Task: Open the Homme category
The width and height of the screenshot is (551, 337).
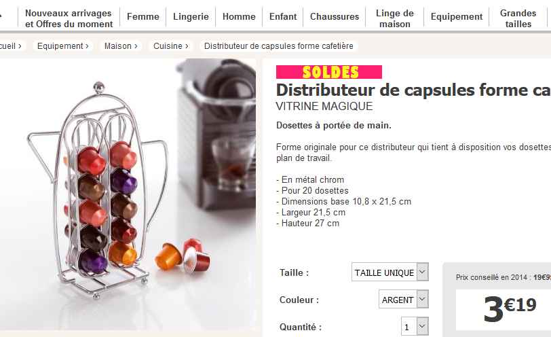Action: pos(239,16)
